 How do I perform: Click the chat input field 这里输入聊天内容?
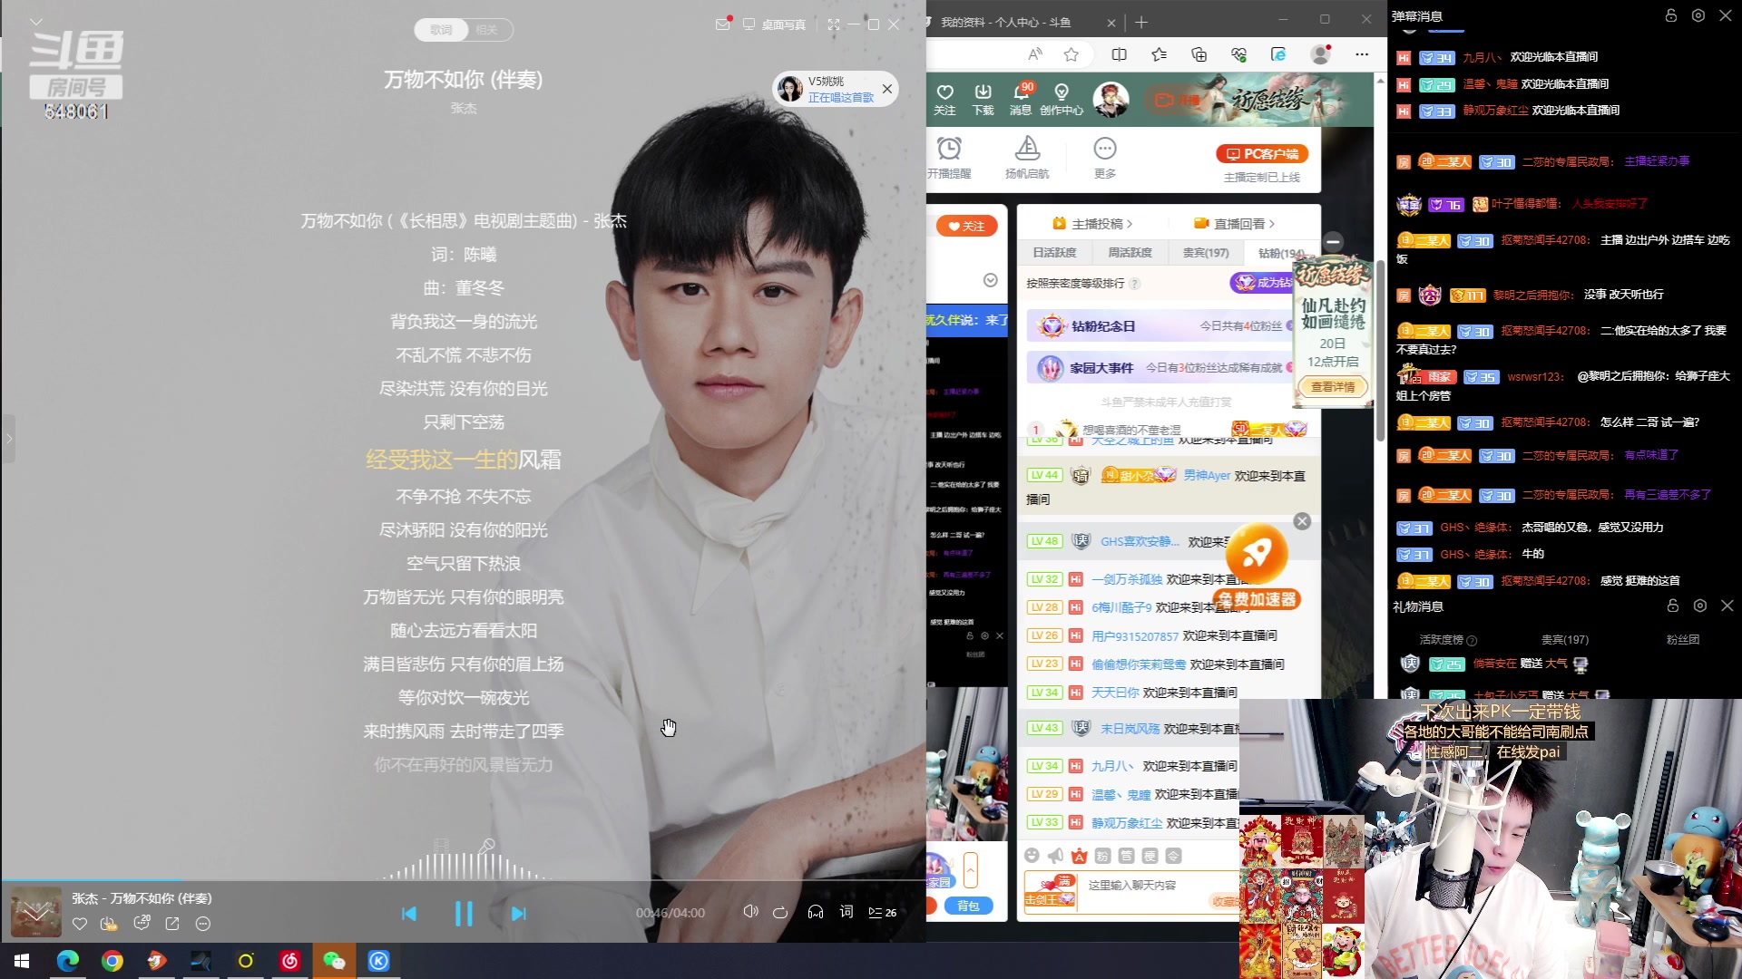1131,885
